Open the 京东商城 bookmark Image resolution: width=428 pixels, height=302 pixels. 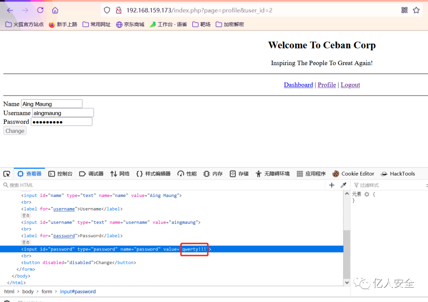click(130, 25)
